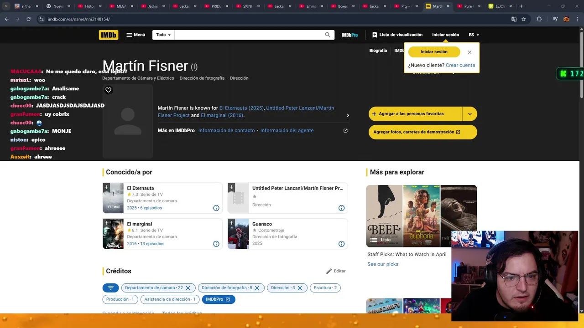Open browser extensions puzzle icon

coord(539,19)
